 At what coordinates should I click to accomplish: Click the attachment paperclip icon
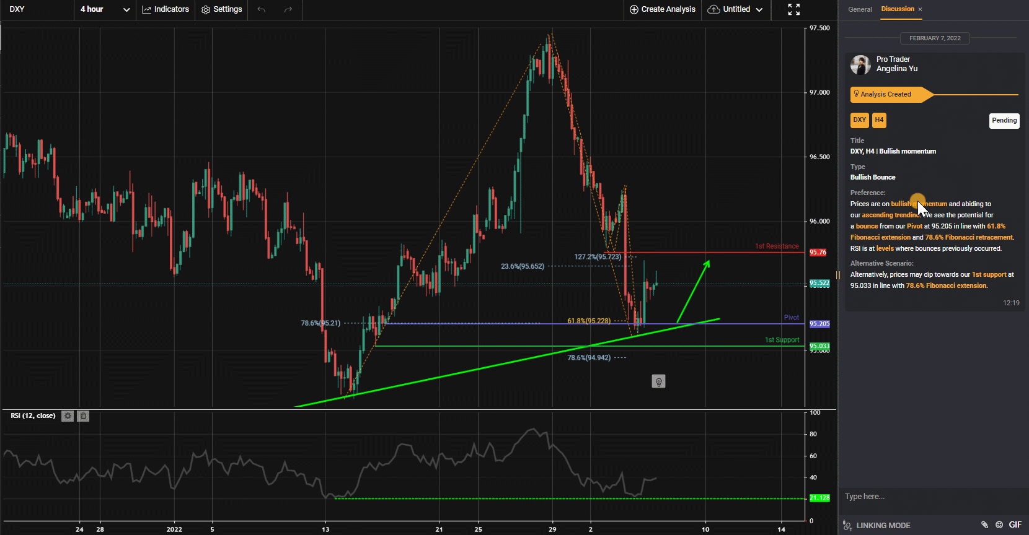tap(984, 524)
